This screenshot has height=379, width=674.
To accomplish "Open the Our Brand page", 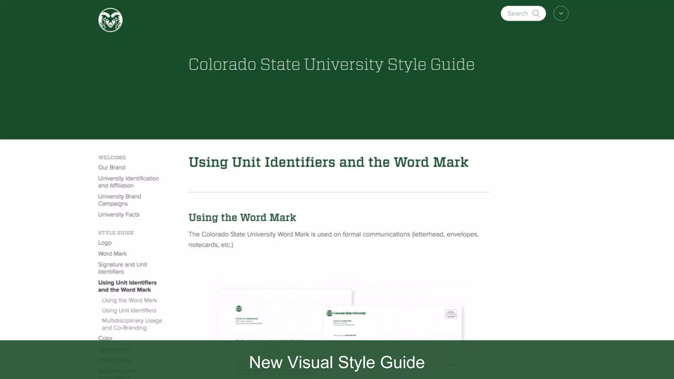I will [112, 167].
